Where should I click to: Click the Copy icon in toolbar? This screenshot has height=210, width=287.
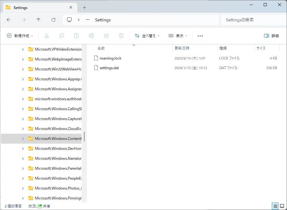62,36
